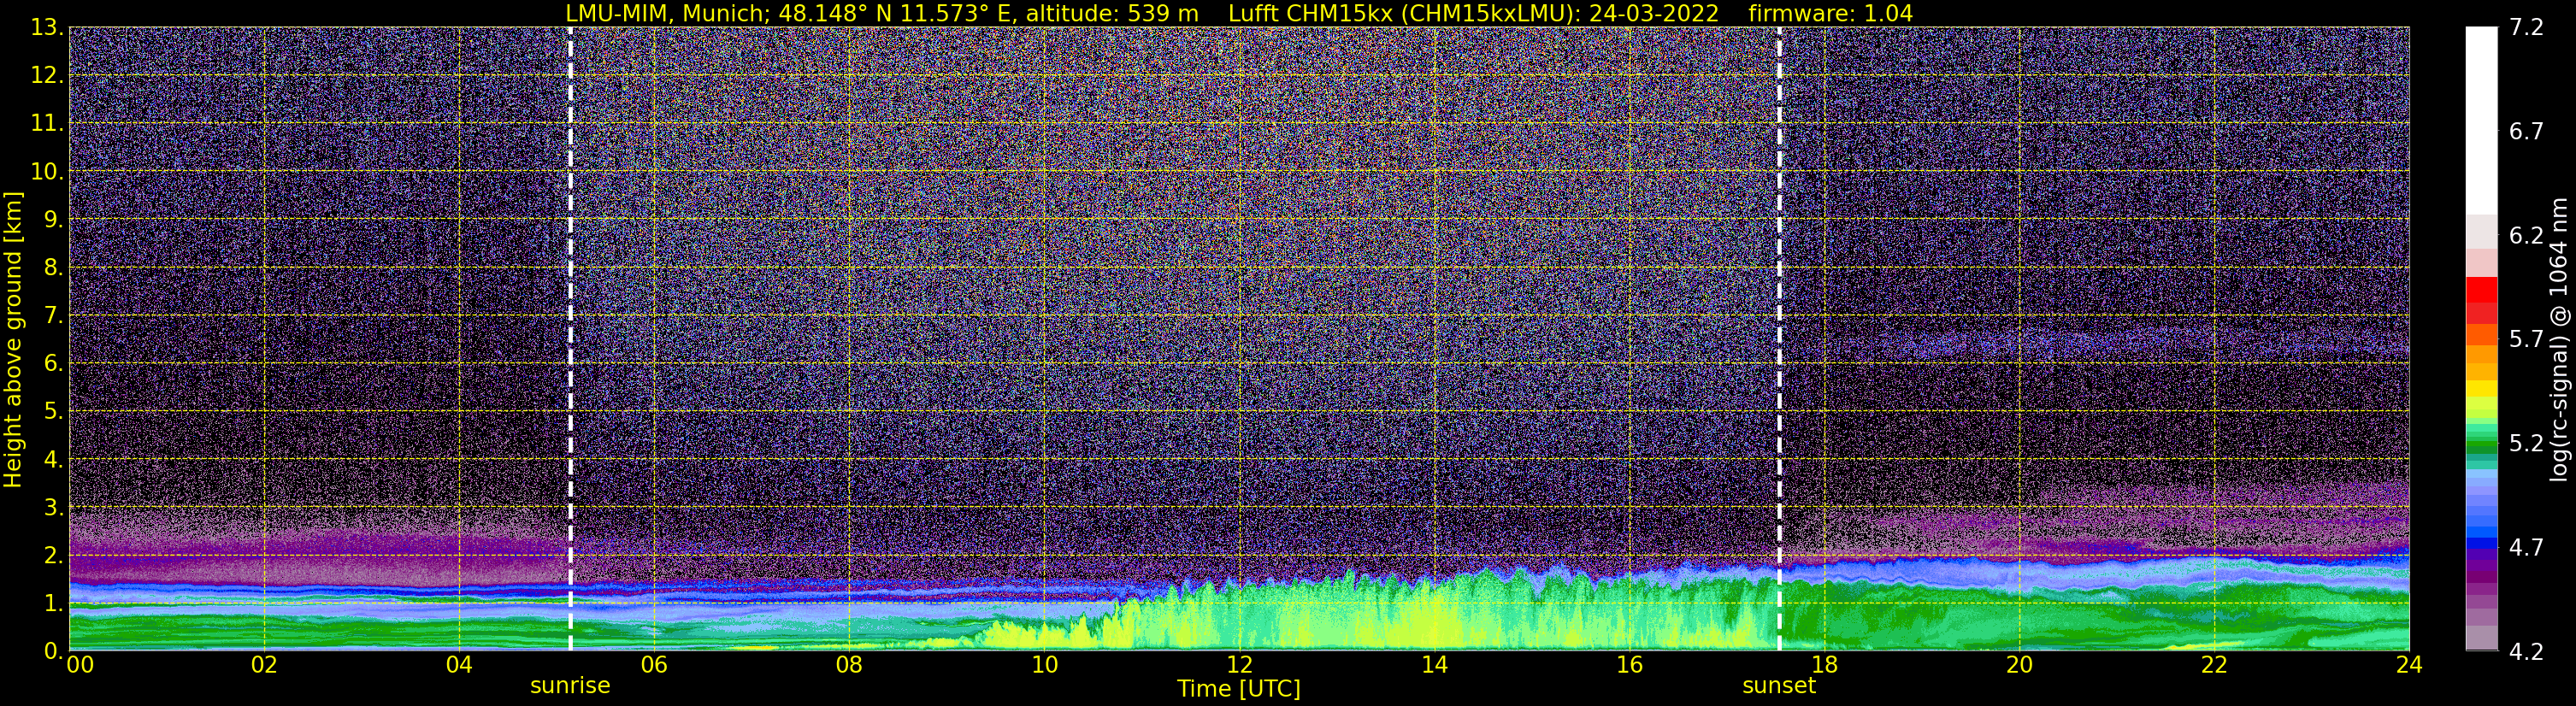Click the time axis tick label "08"
This screenshot has width=2576, height=706.
pos(849,666)
